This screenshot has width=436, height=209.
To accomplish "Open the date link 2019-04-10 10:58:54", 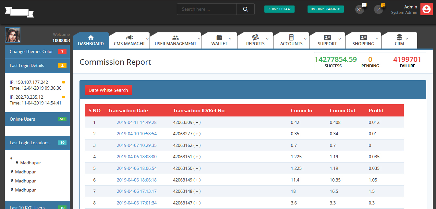I will 137,134.
